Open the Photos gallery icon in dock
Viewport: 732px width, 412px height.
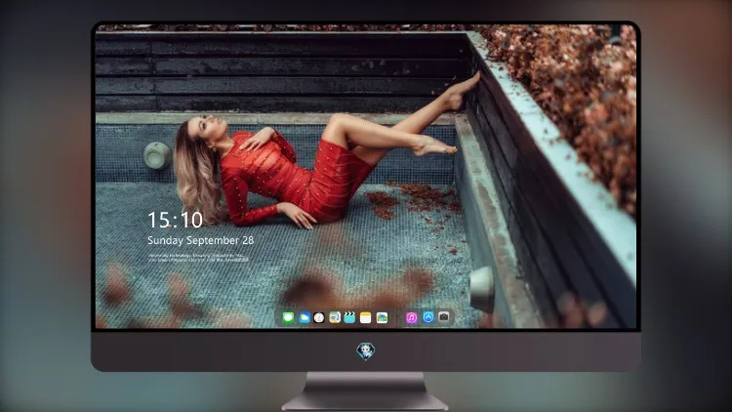pos(382,318)
